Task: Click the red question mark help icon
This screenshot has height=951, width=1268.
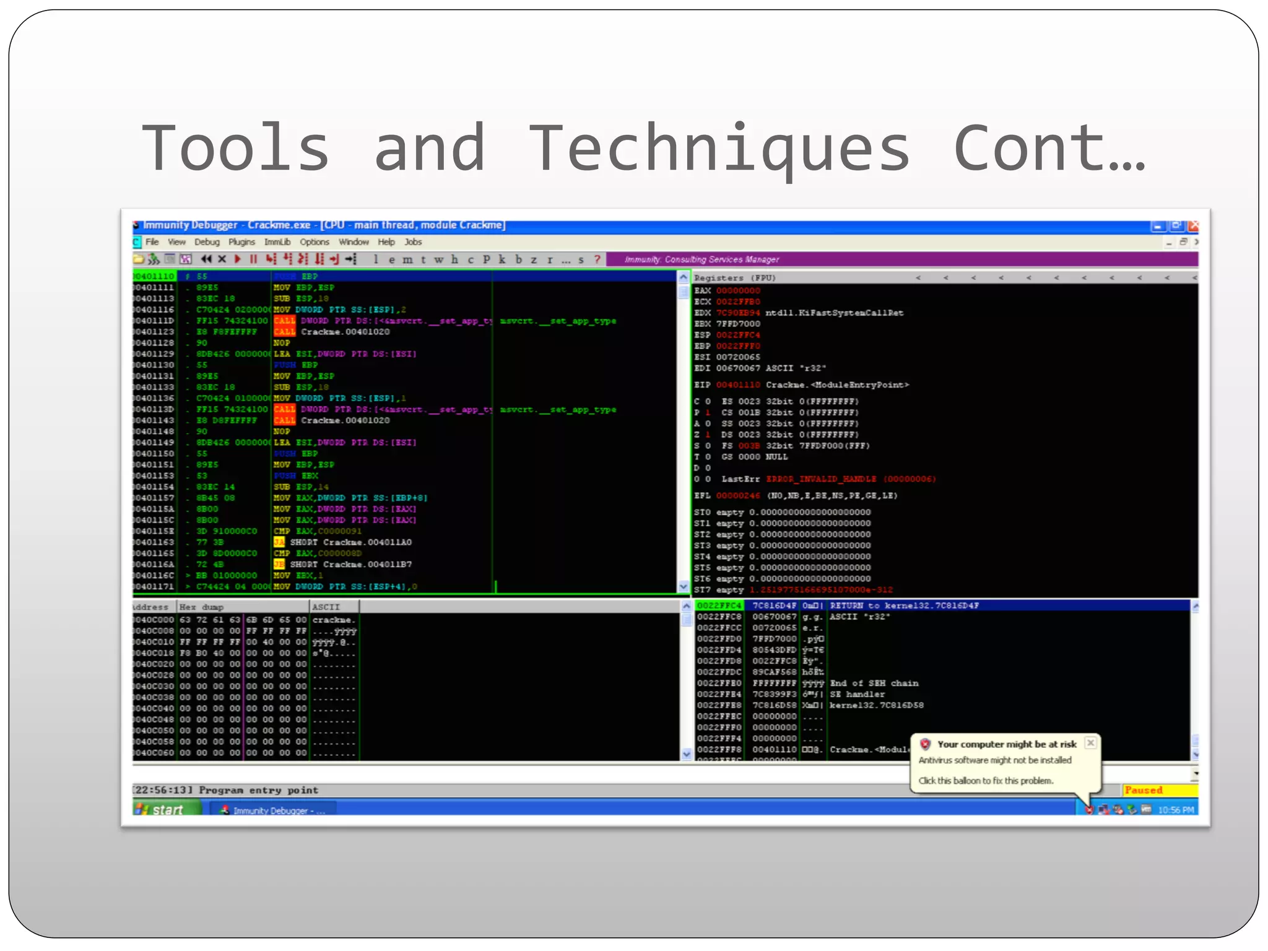Action: pyautogui.click(x=597, y=259)
